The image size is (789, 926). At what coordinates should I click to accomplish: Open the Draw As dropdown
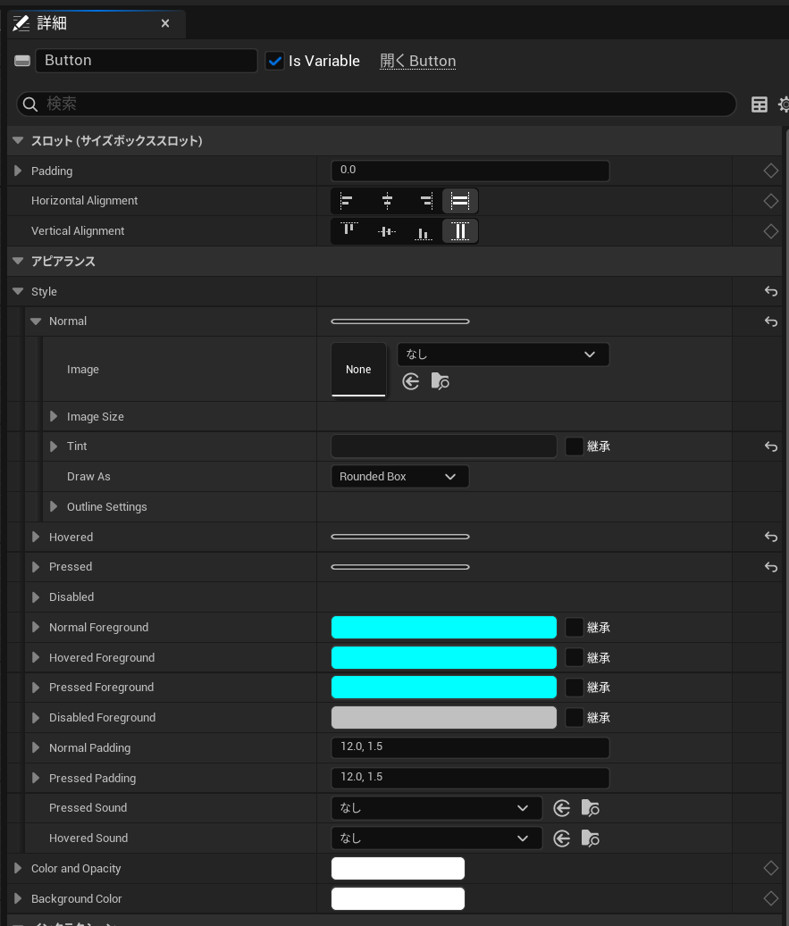[399, 476]
